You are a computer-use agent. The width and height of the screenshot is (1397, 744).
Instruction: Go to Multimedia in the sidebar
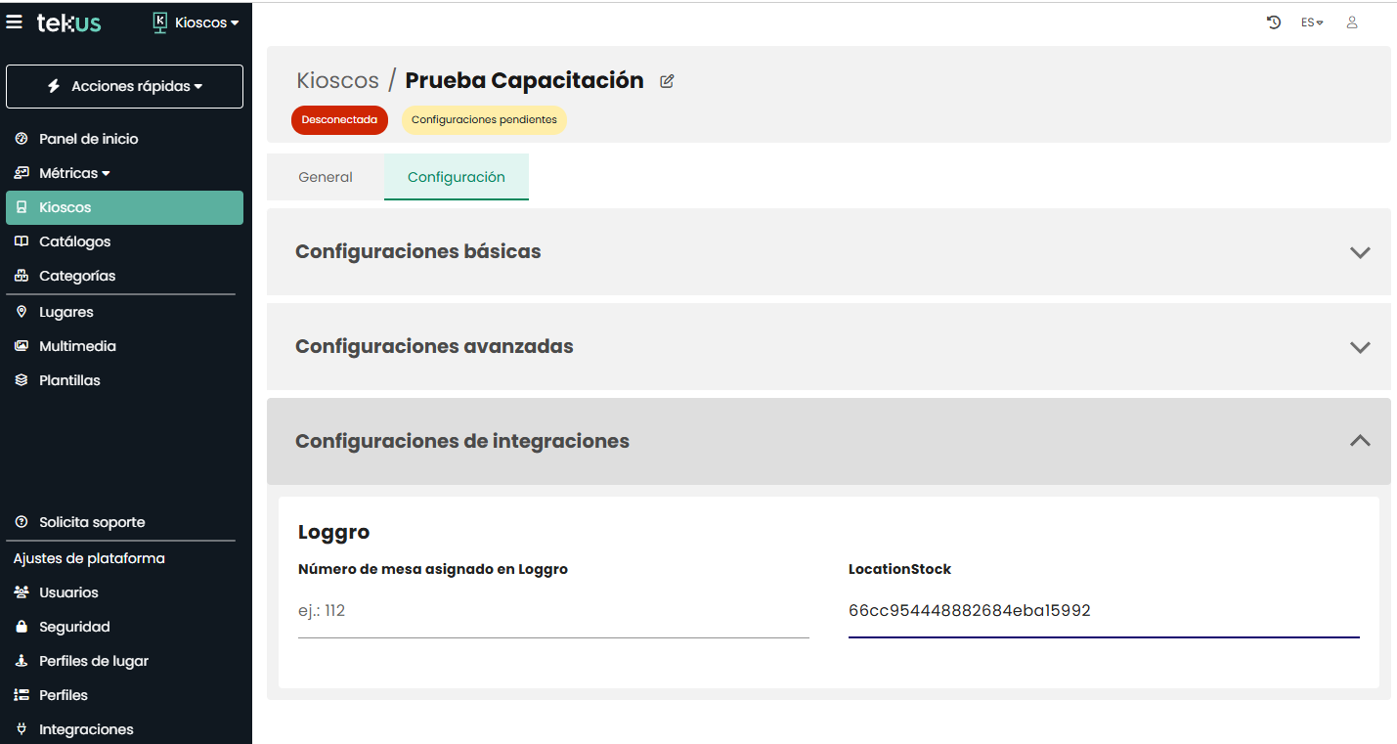click(77, 346)
